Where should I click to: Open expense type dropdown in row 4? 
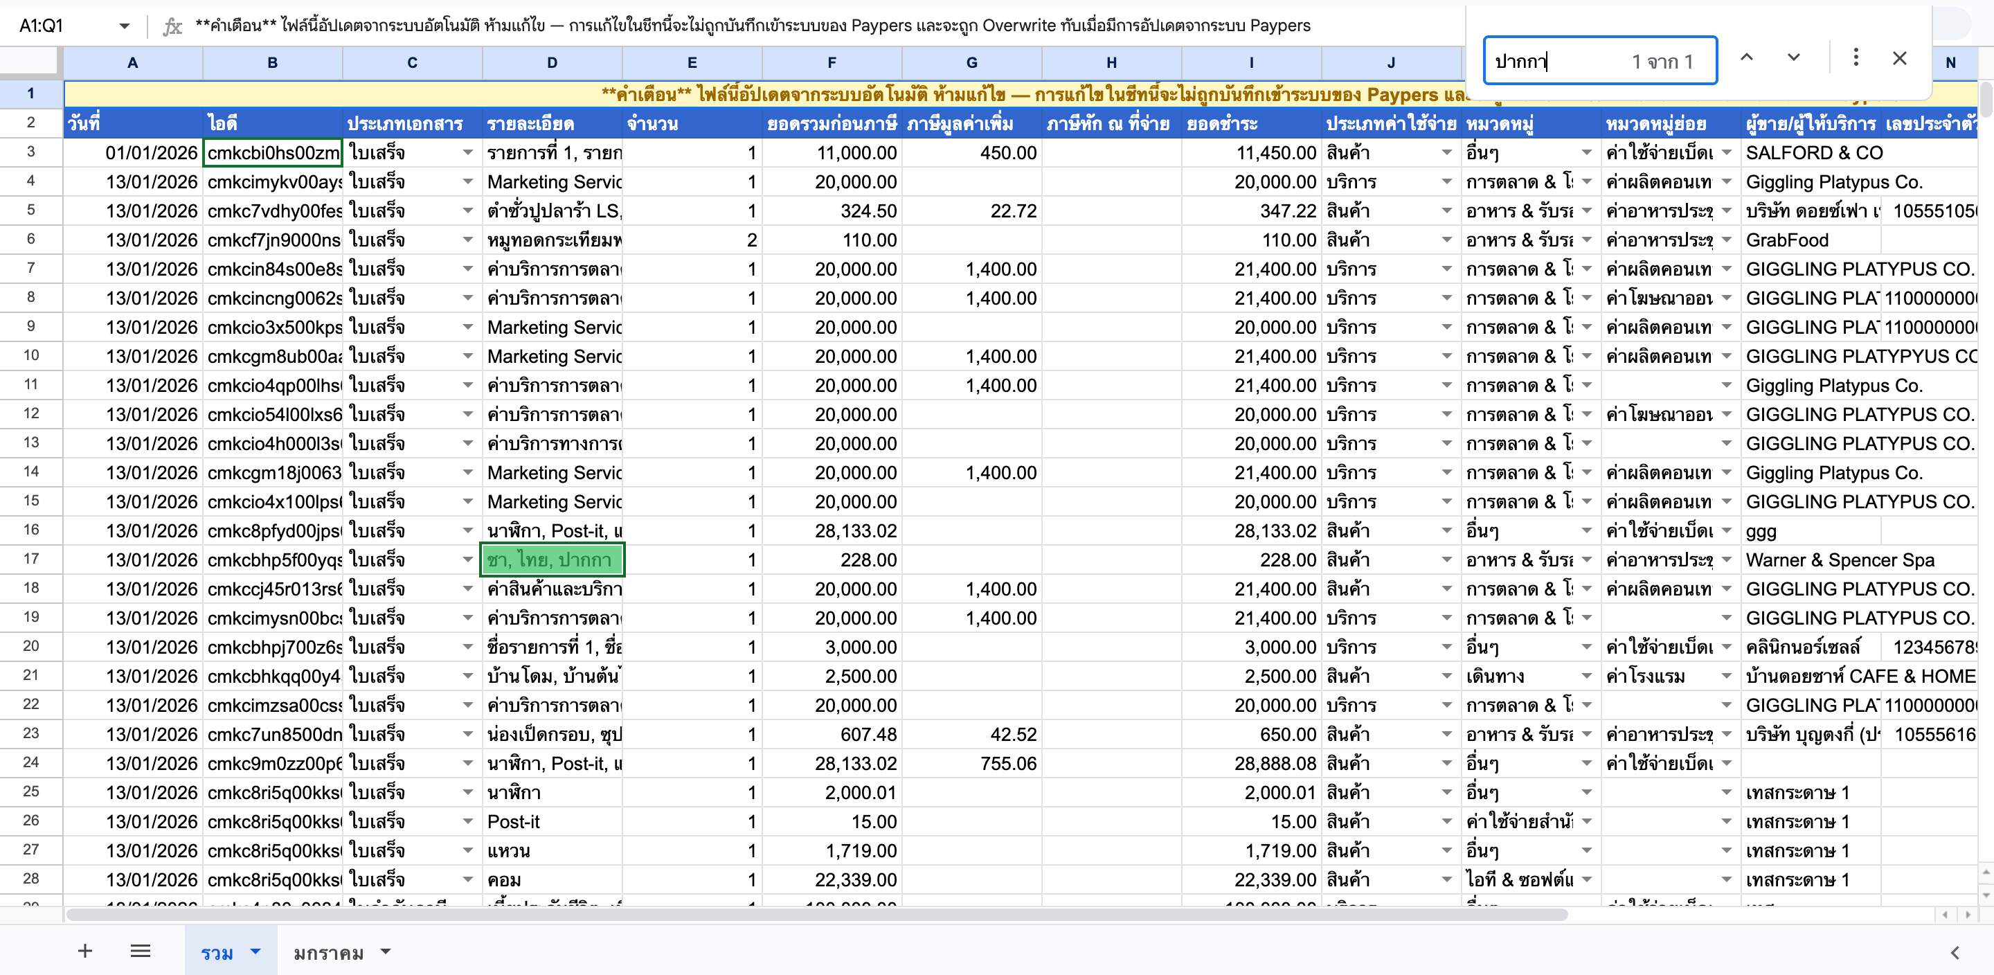[1446, 181]
